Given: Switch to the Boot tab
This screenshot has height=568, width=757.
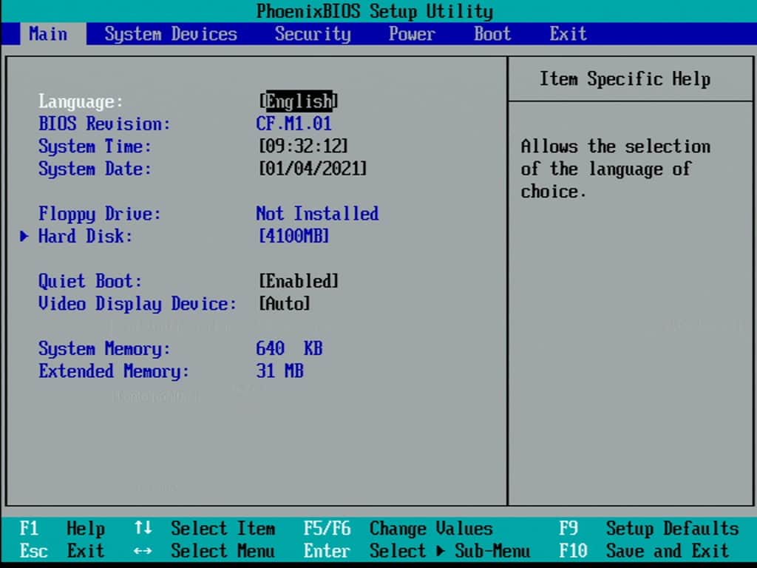Looking at the screenshot, I should point(492,34).
